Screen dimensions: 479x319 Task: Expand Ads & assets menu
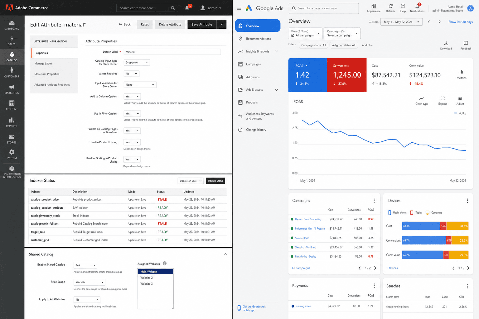(x=276, y=90)
